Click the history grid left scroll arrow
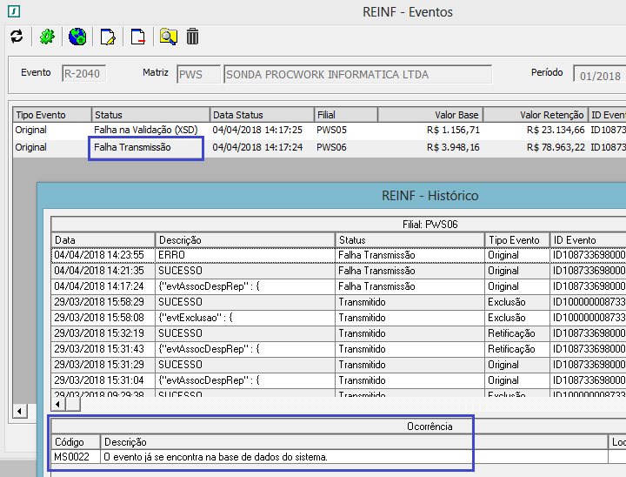Viewport: 626px width, 477px height. pos(58,405)
